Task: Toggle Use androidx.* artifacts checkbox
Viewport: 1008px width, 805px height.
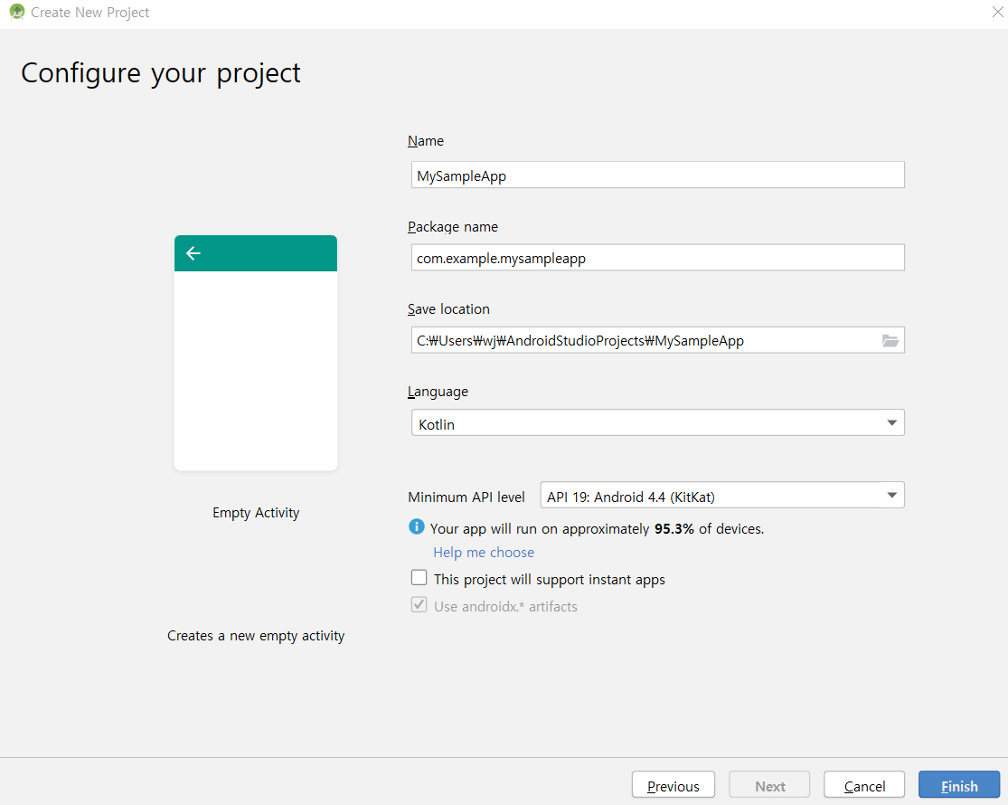Action: coord(419,605)
